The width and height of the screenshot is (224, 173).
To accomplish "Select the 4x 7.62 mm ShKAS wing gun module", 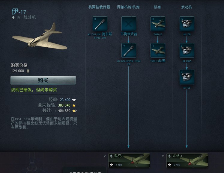I will [x=100, y=24].
